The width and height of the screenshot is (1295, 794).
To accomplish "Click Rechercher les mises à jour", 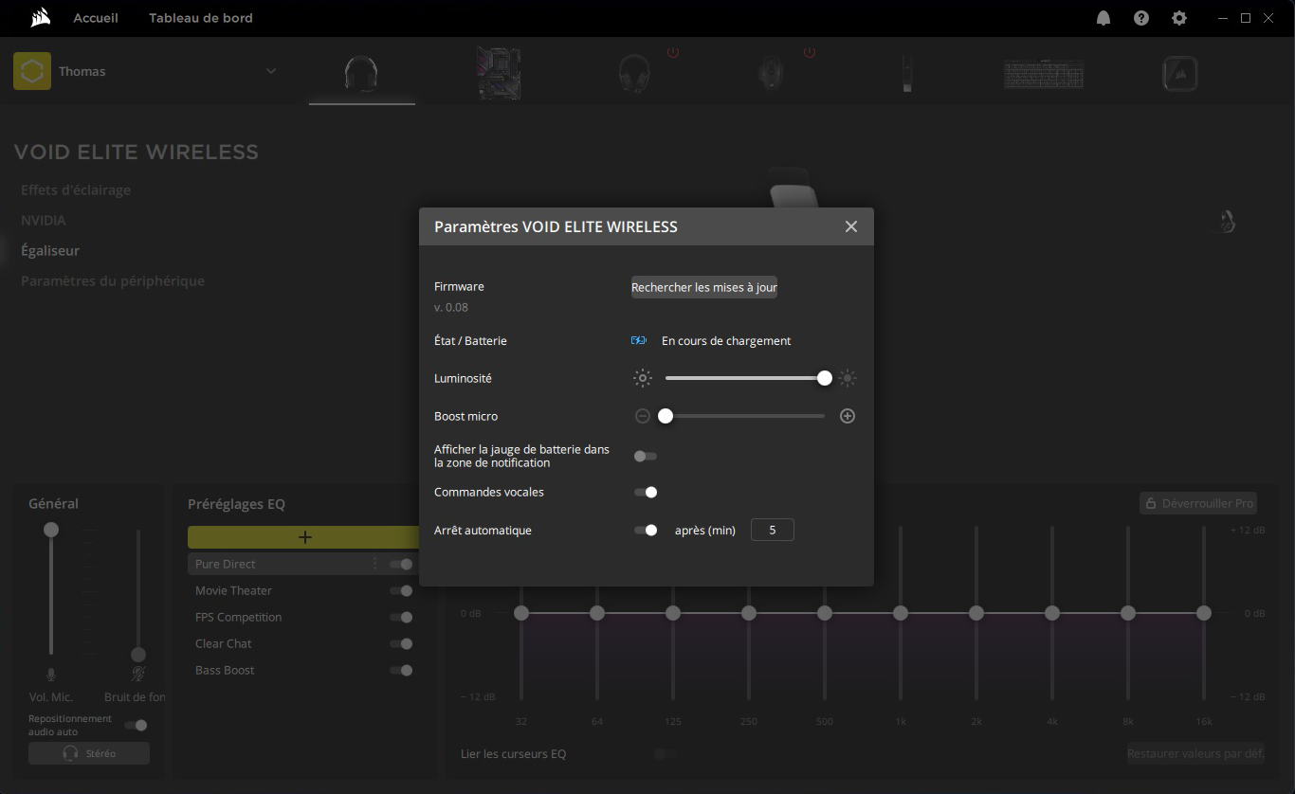I will pyautogui.click(x=704, y=287).
